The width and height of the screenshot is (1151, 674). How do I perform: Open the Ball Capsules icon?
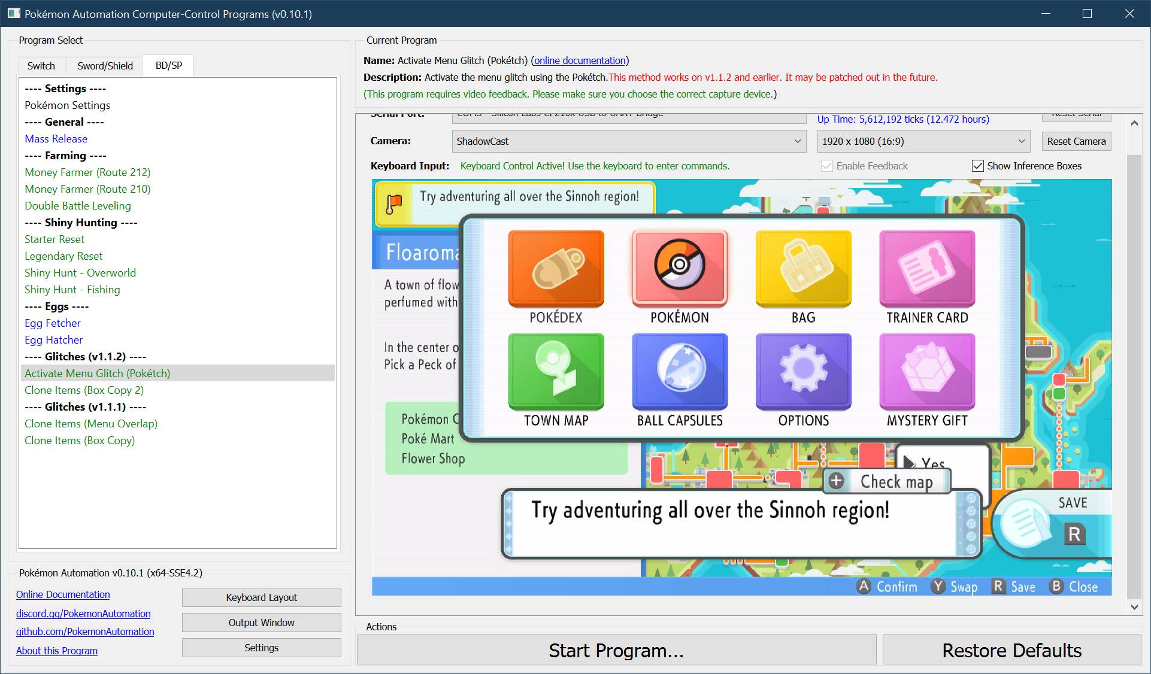pyautogui.click(x=680, y=371)
